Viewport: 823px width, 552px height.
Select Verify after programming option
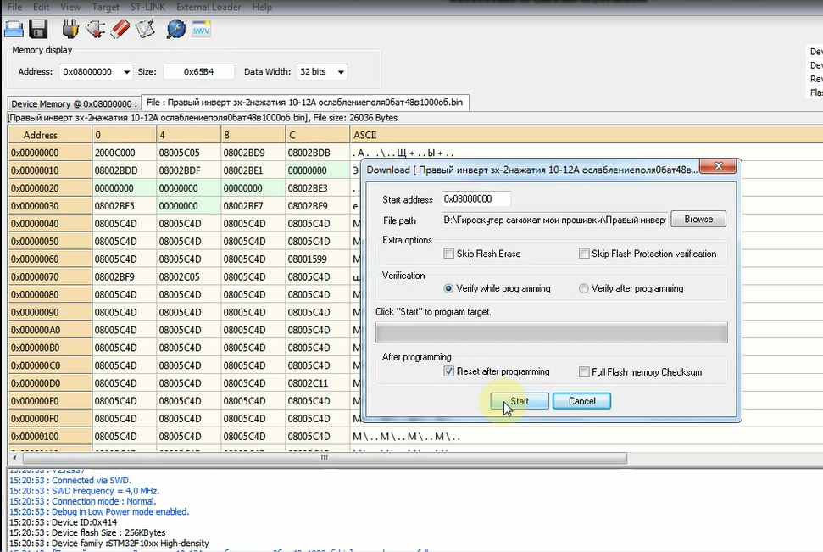point(584,288)
